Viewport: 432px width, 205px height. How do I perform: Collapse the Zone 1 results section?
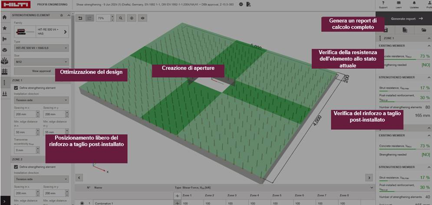[429, 39]
